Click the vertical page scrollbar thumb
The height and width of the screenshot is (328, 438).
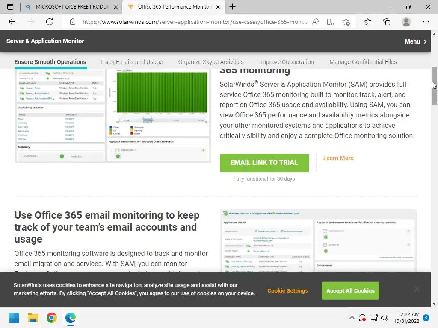[x=434, y=85]
